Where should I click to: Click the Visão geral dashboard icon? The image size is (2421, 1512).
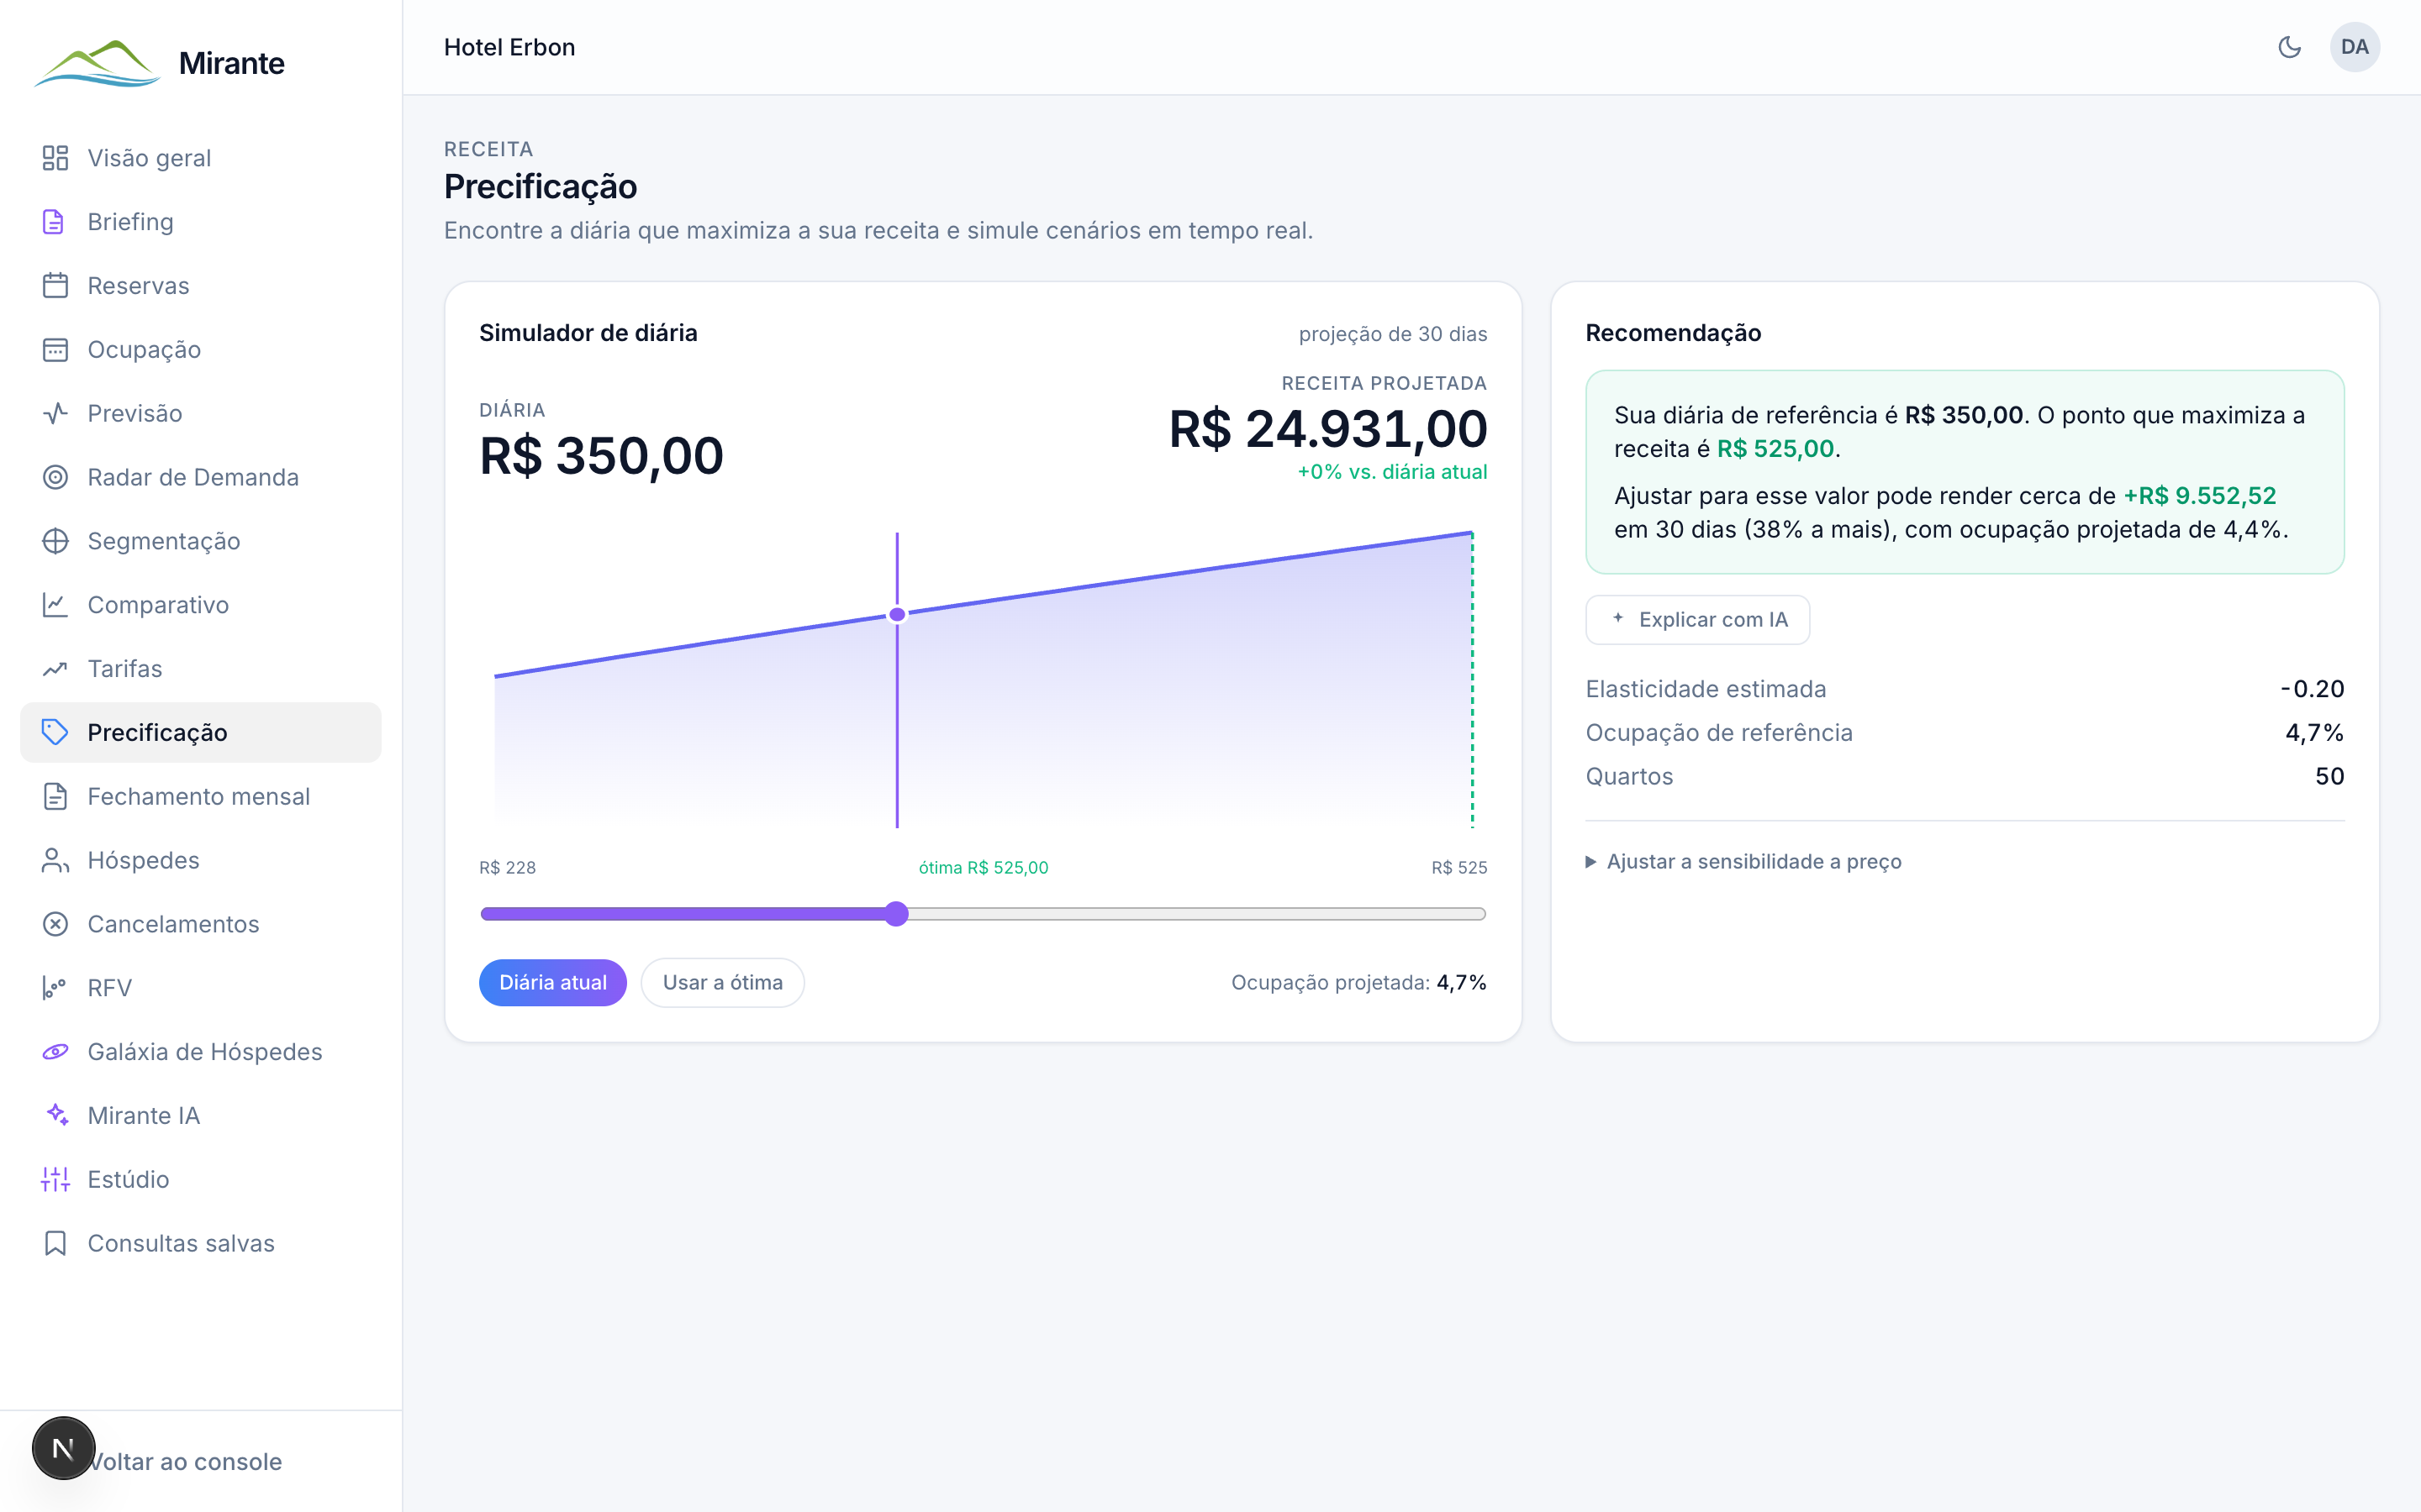tap(55, 158)
